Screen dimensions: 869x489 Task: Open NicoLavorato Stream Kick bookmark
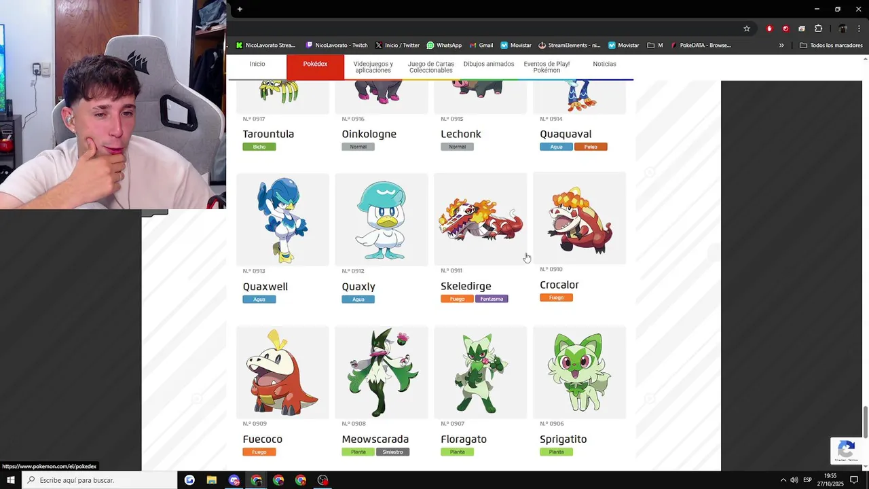point(265,46)
